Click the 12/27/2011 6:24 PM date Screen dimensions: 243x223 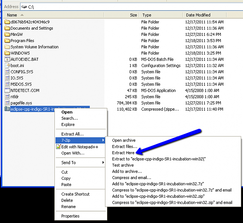coord(203,34)
